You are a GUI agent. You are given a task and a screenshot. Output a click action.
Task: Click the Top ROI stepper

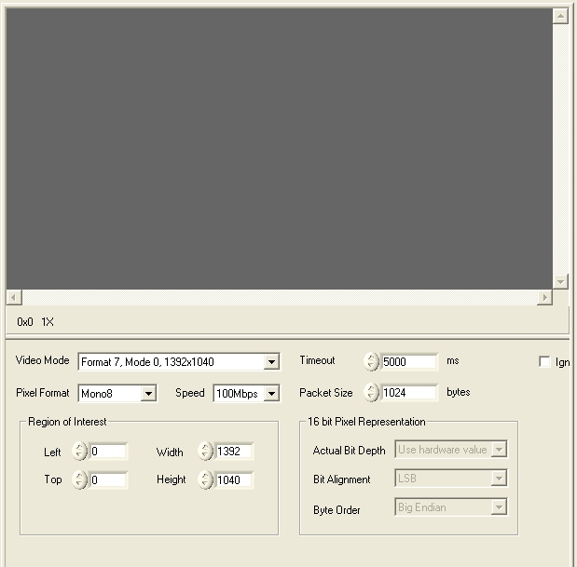pyautogui.click(x=79, y=479)
